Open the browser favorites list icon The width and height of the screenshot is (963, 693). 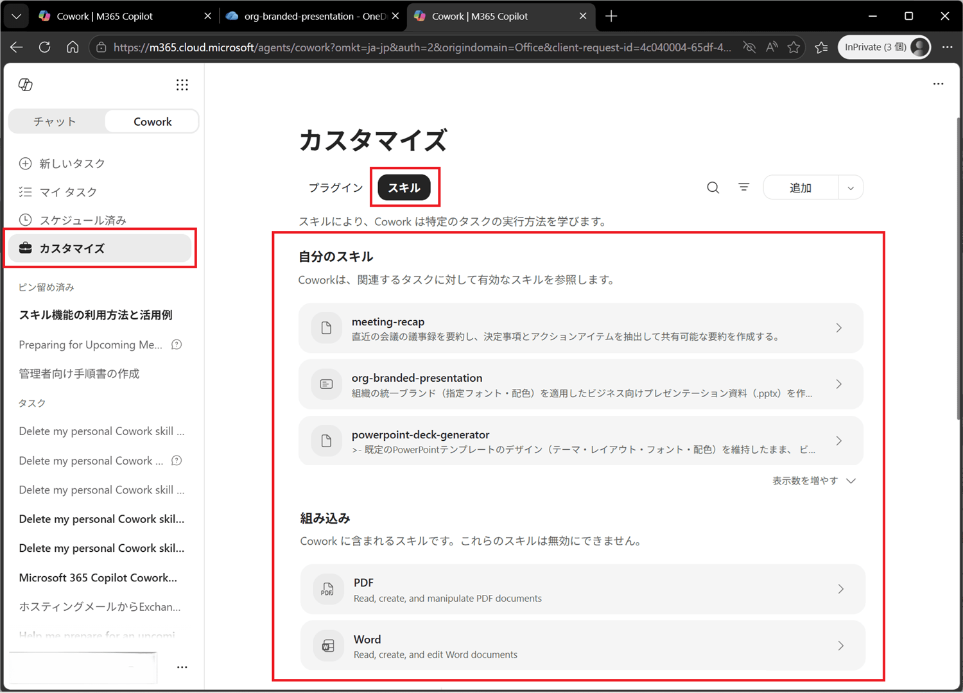coord(821,47)
